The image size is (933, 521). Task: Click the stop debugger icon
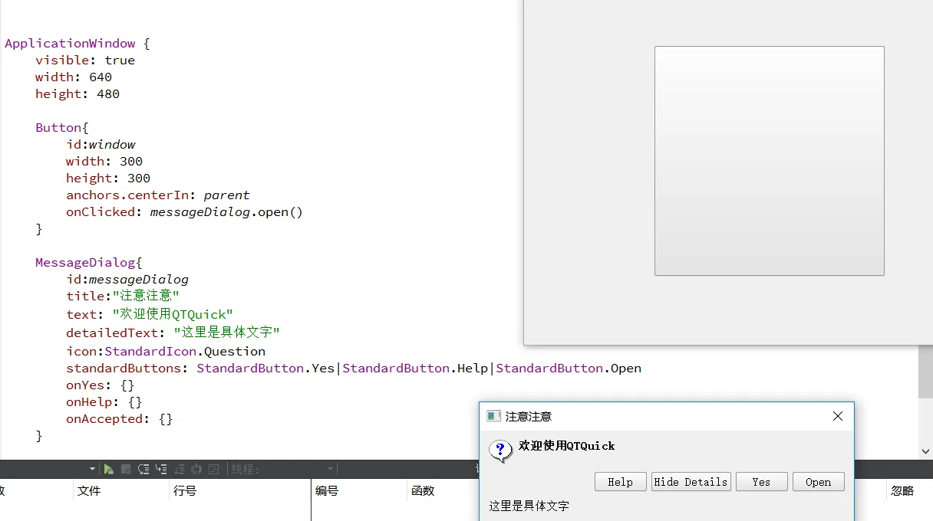pyautogui.click(x=127, y=469)
